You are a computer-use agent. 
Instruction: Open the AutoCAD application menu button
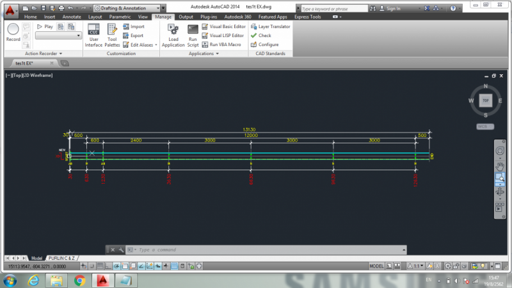point(10,10)
